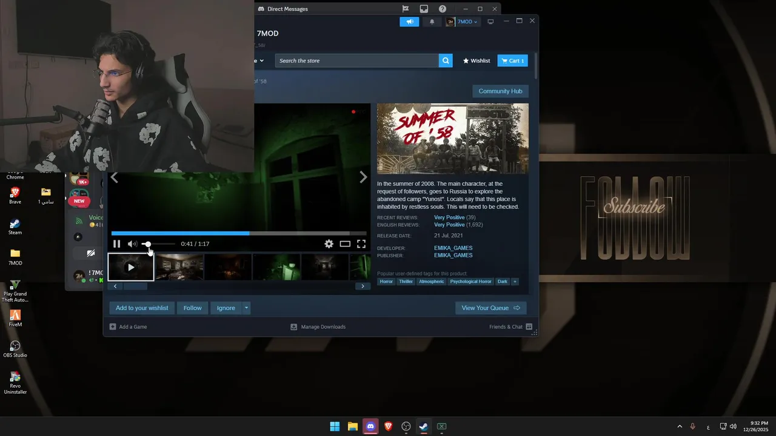This screenshot has width=776, height=436.
Task: Click the Summer of '58 header image
Action: pyautogui.click(x=453, y=139)
